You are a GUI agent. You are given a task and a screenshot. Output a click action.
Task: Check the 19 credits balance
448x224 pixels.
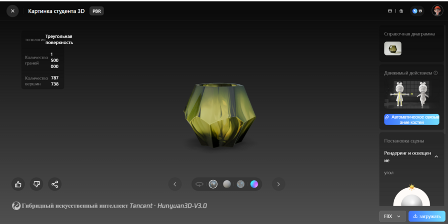point(417,11)
